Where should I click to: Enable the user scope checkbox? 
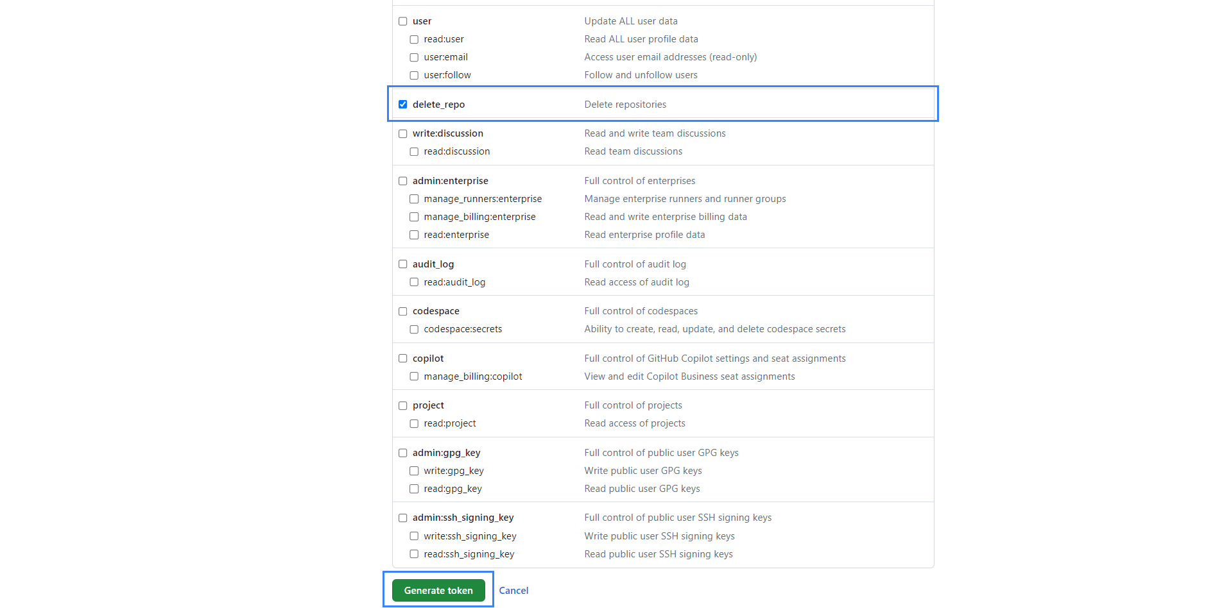point(402,21)
